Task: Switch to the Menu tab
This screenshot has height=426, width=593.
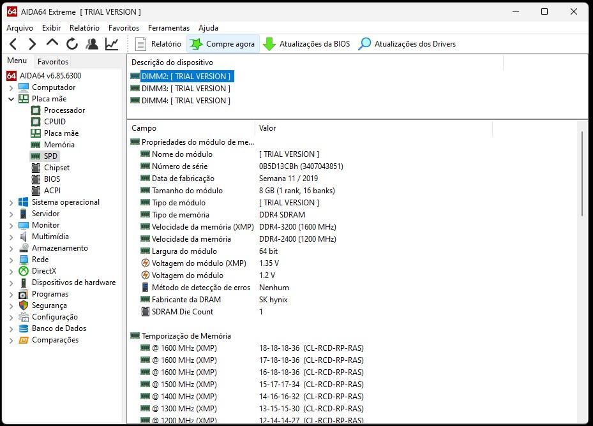Action: pyautogui.click(x=17, y=61)
